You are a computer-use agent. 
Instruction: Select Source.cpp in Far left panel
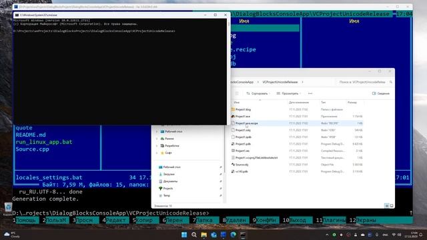tap(33, 149)
